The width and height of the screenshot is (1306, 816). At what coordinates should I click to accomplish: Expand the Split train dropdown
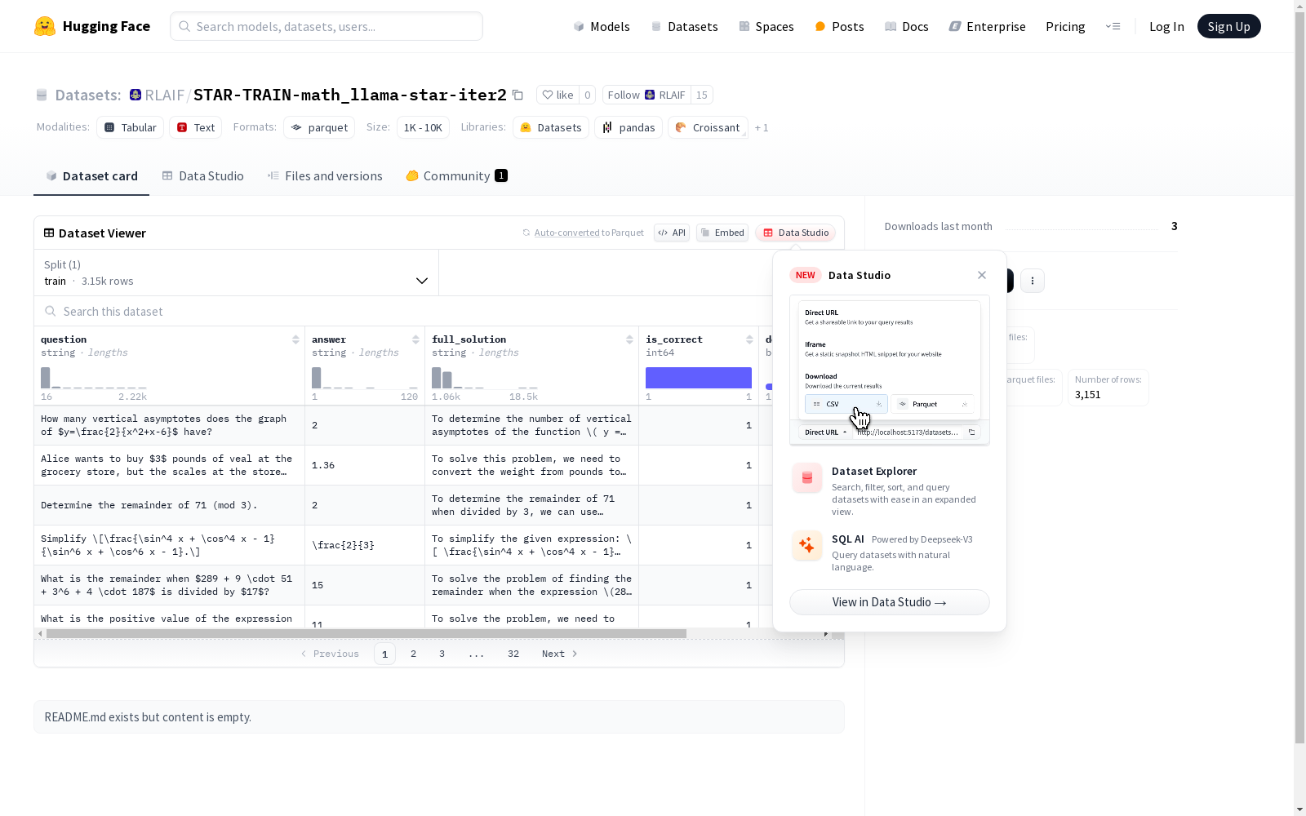pyautogui.click(x=236, y=273)
